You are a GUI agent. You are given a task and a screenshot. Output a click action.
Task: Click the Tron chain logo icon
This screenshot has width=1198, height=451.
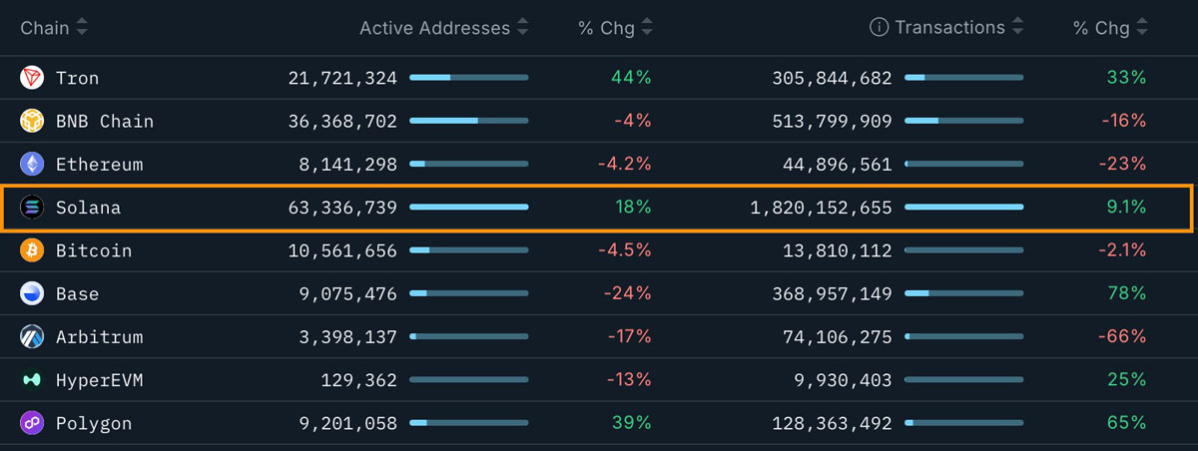(x=32, y=78)
